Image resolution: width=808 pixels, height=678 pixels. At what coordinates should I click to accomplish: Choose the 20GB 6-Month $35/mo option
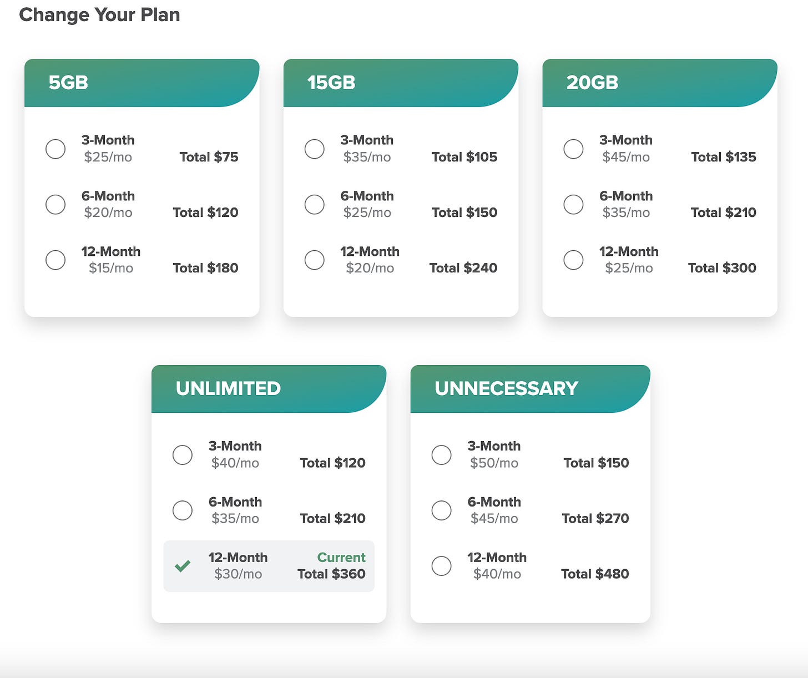coord(573,204)
